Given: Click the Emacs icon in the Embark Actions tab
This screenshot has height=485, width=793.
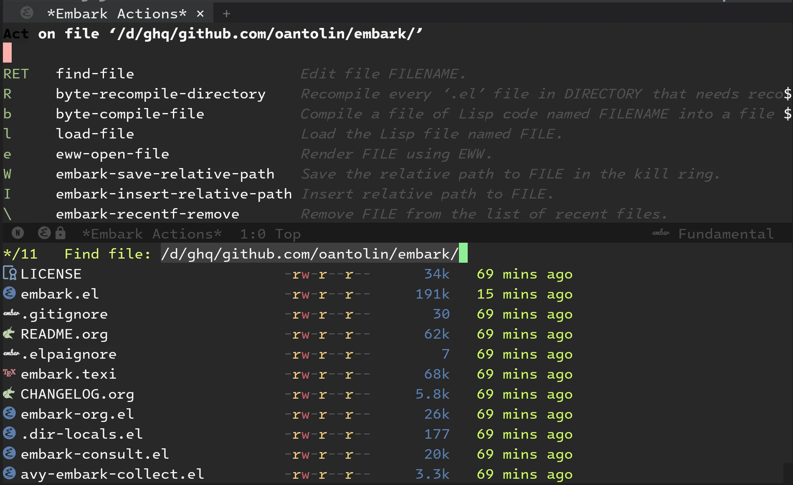Looking at the screenshot, I should [27, 13].
